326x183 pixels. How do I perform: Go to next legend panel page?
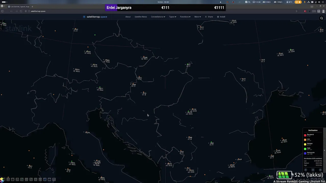pyautogui.click(x=320, y=170)
